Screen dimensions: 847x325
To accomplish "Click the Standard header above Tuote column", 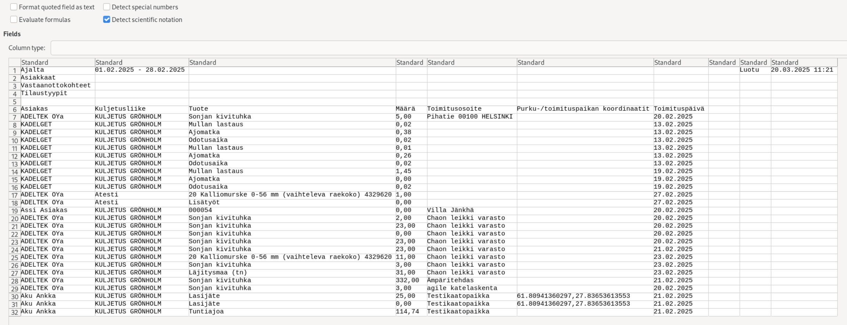I will tap(292, 62).
